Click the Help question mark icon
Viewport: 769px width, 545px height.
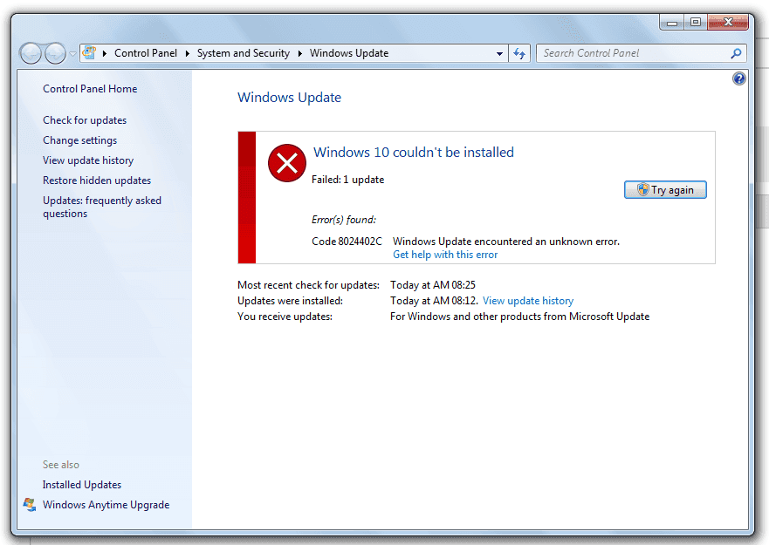(738, 78)
